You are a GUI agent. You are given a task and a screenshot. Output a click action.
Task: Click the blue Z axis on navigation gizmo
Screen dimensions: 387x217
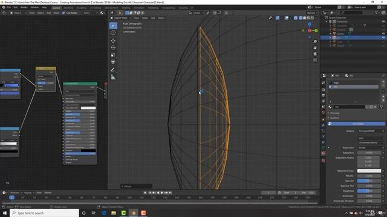309,24
